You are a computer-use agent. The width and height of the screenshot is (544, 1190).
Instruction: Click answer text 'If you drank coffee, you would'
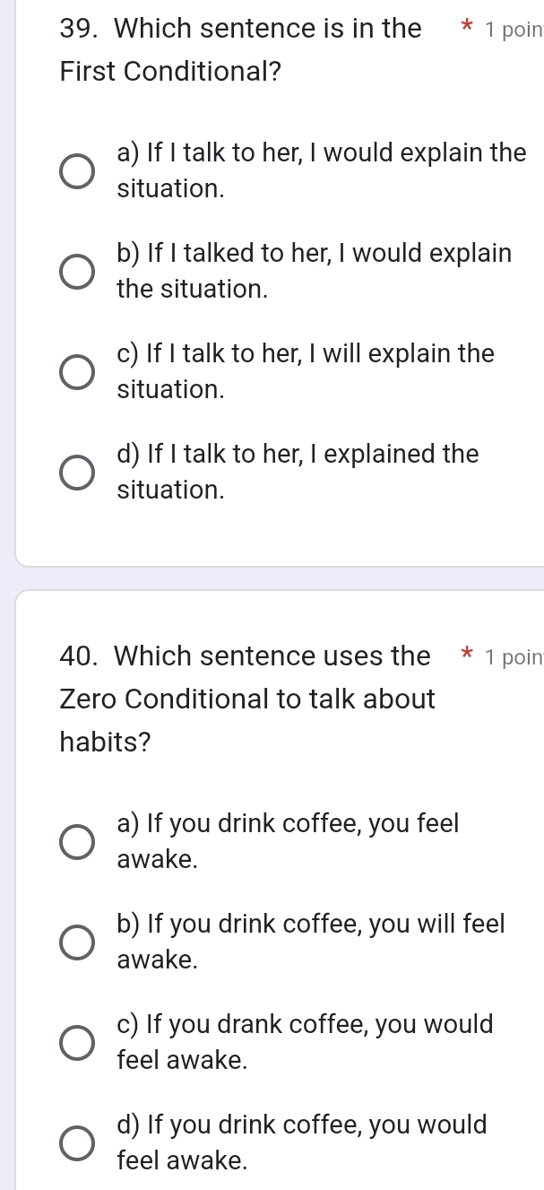coord(305,1042)
